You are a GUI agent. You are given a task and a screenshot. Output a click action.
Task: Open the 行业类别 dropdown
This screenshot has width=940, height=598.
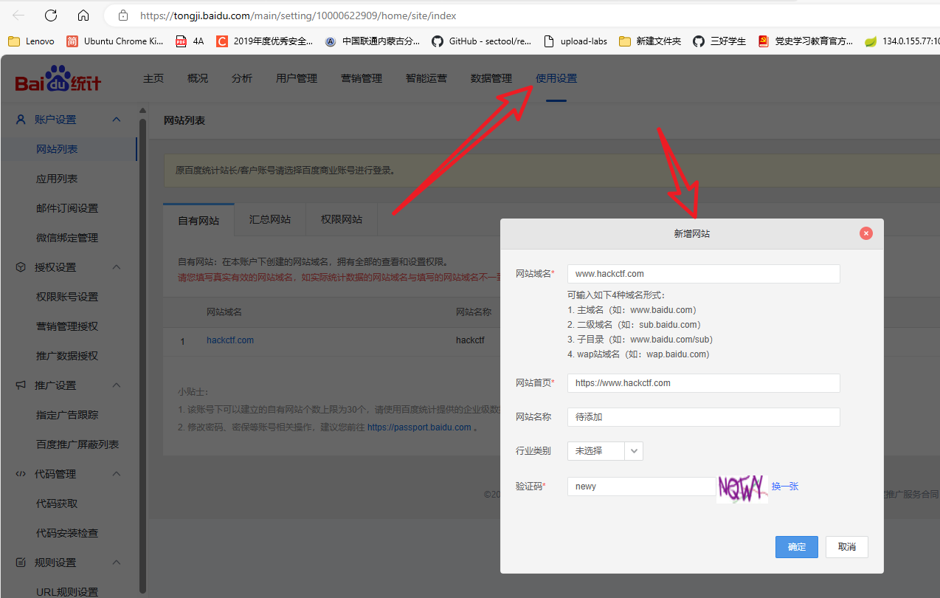(605, 450)
